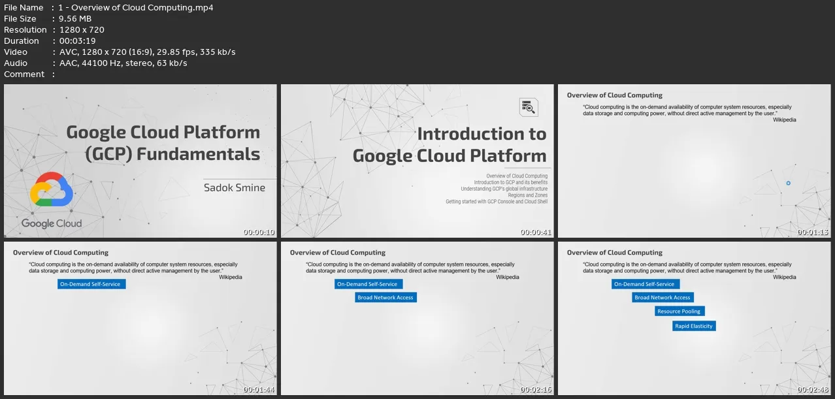Select the duration value '00:03:19'
The width and height of the screenshot is (835, 399).
[77, 40]
